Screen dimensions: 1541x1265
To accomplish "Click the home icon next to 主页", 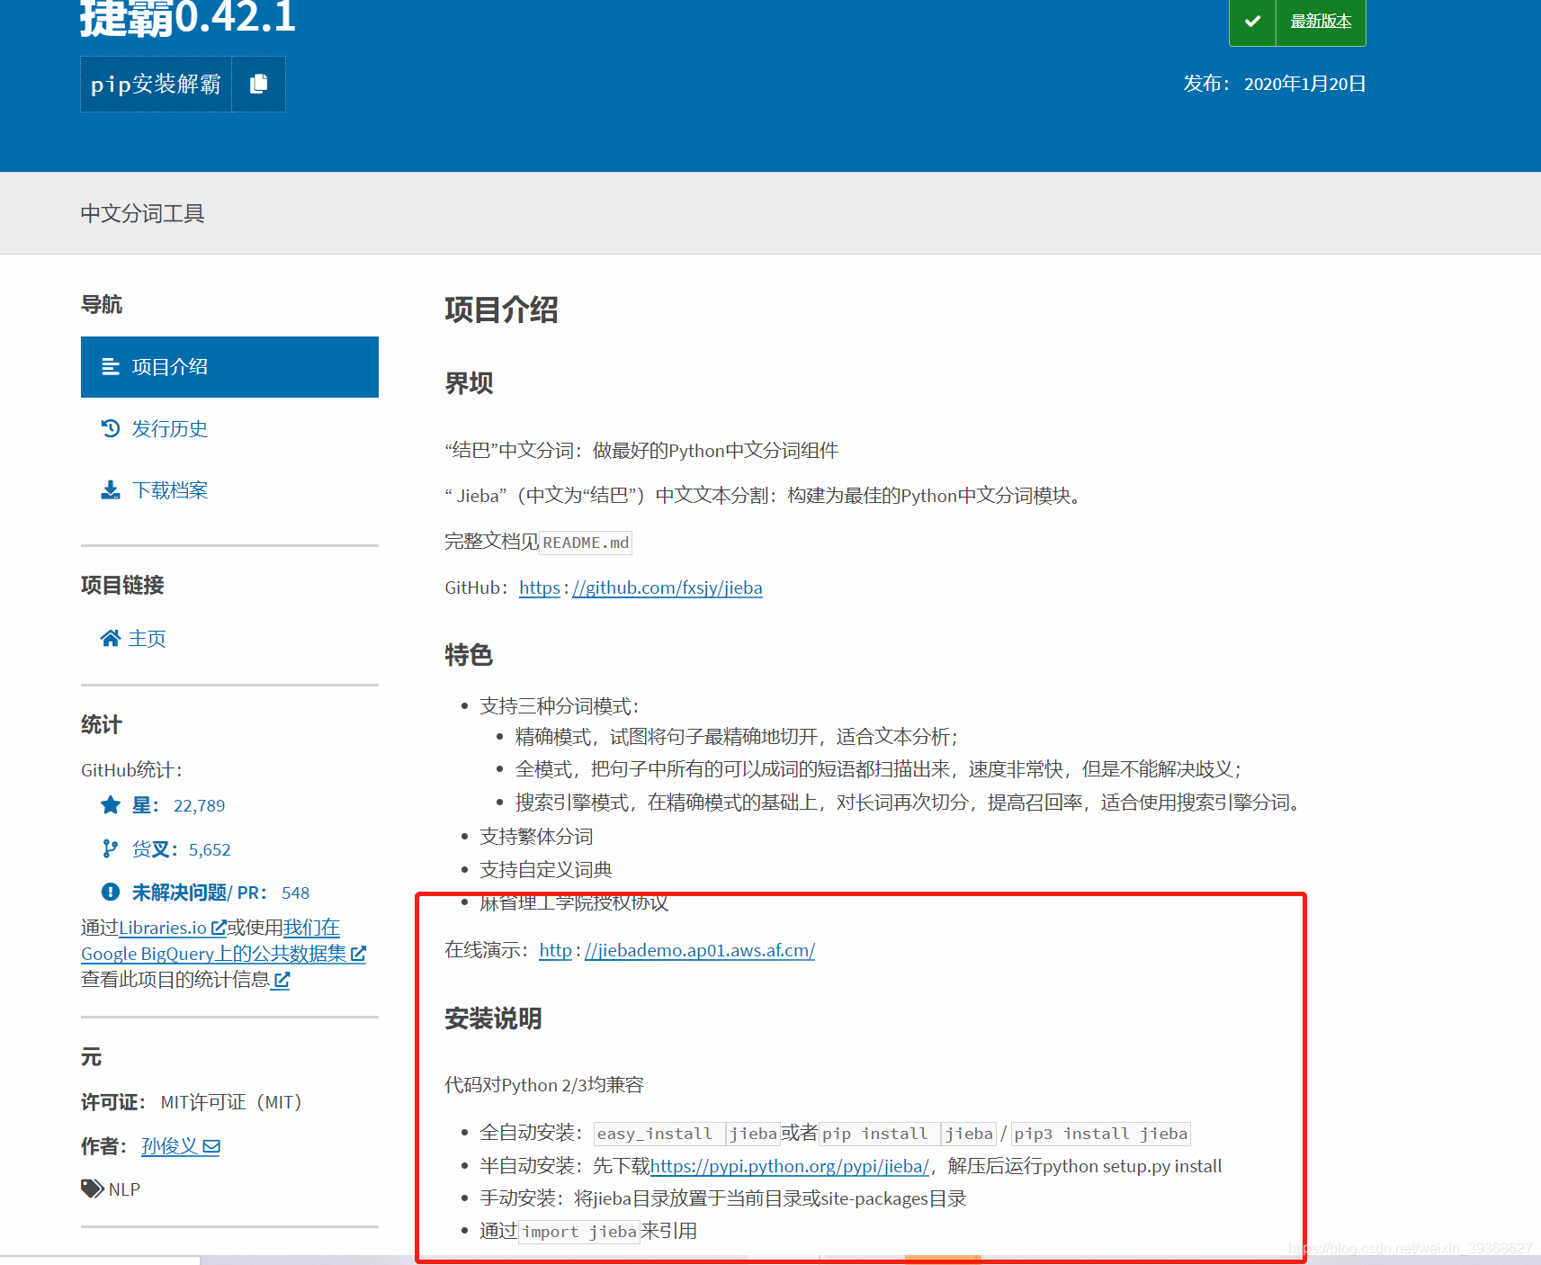I will (111, 638).
